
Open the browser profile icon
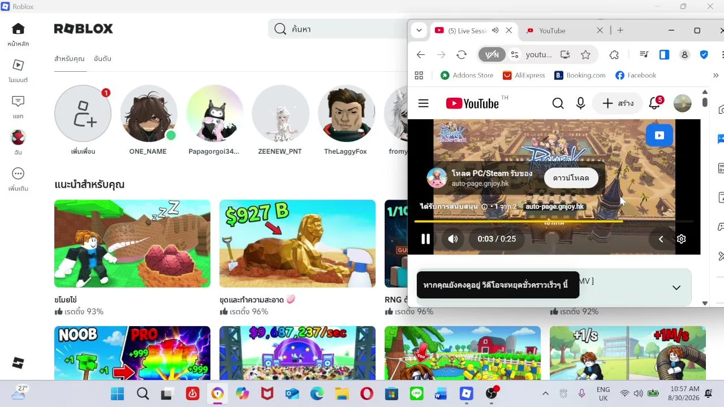pos(684,55)
